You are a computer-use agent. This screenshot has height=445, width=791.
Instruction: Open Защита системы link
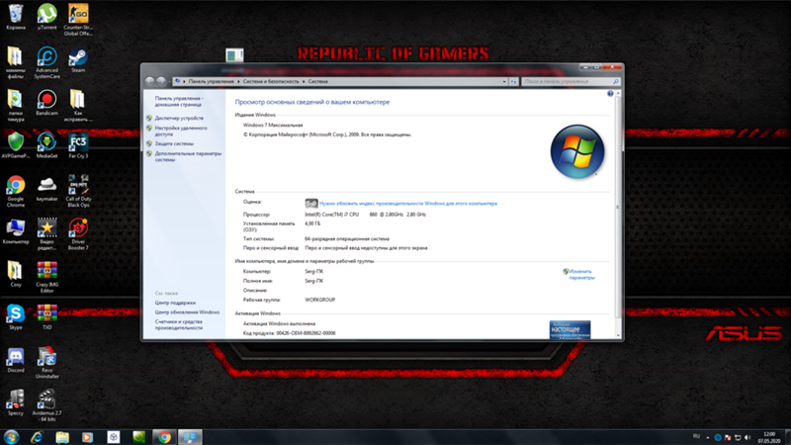click(x=174, y=143)
